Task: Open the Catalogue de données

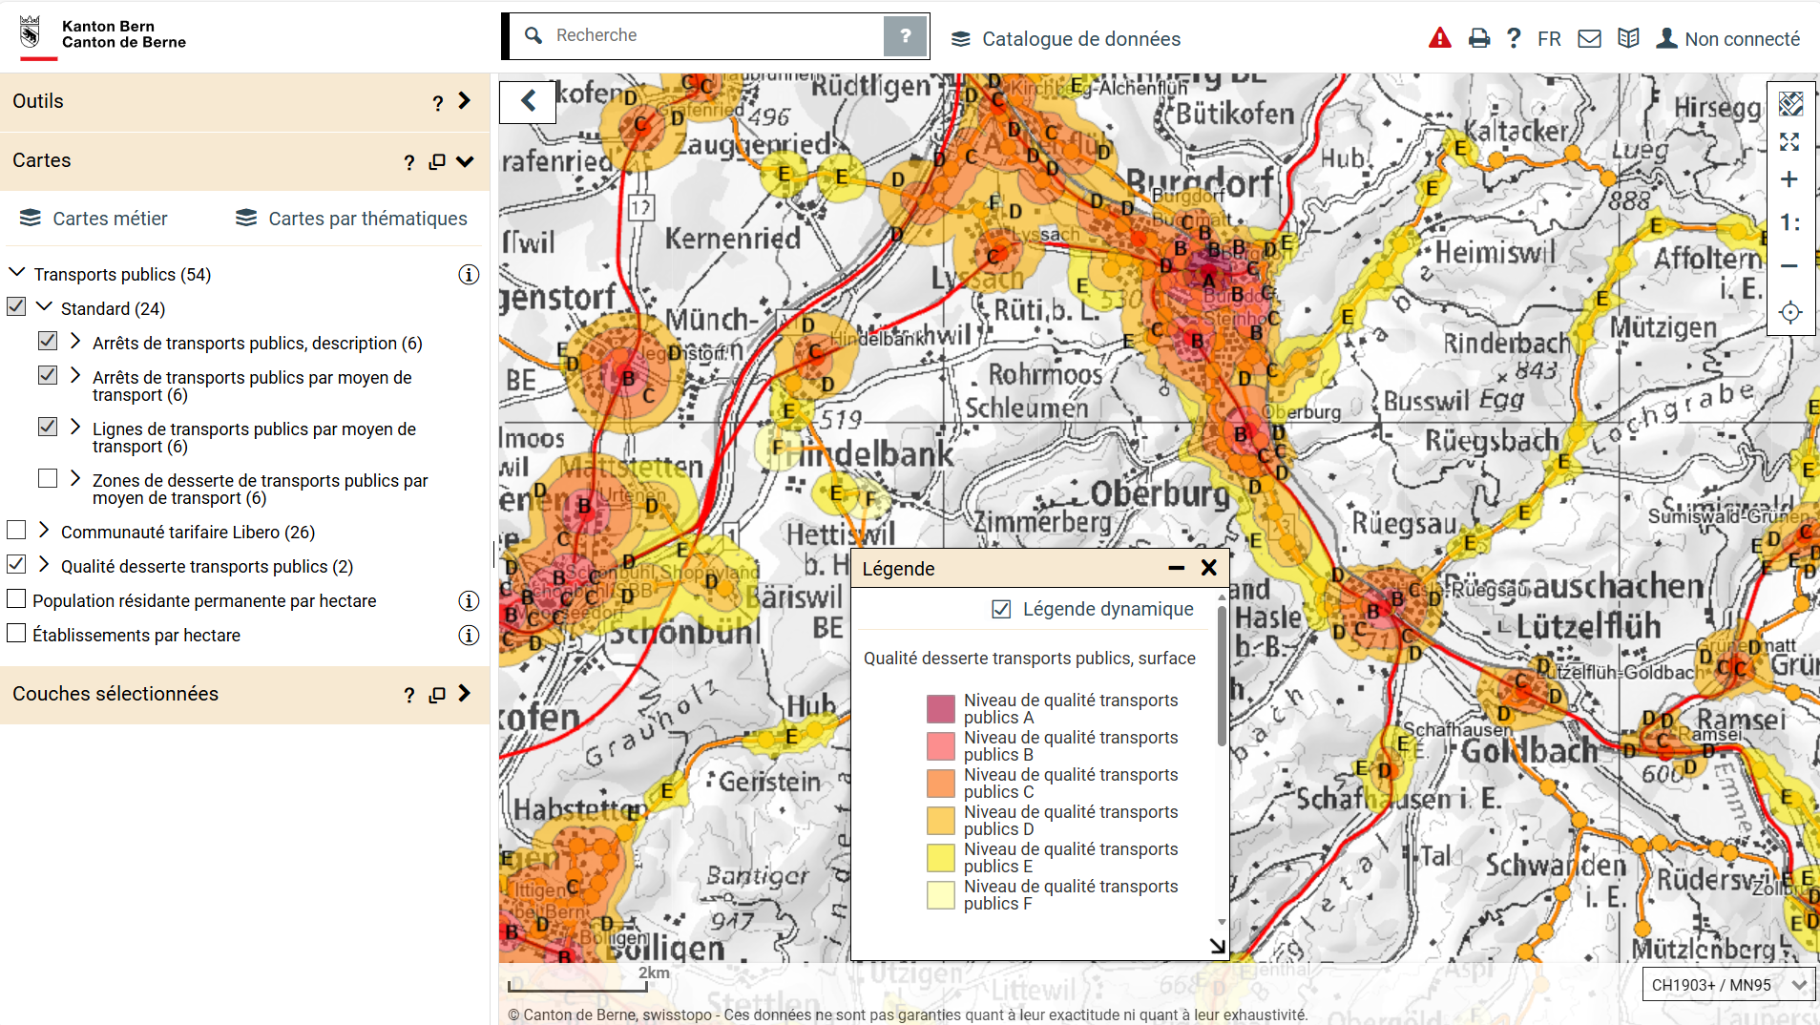Action: (1066, 39)
